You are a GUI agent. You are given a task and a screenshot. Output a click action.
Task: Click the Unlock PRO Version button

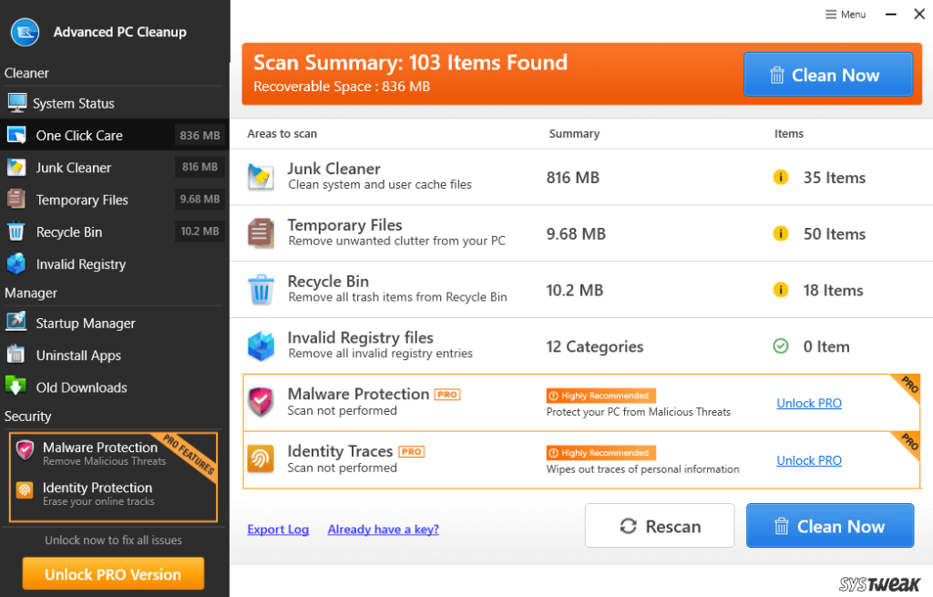tap(113, 574)
